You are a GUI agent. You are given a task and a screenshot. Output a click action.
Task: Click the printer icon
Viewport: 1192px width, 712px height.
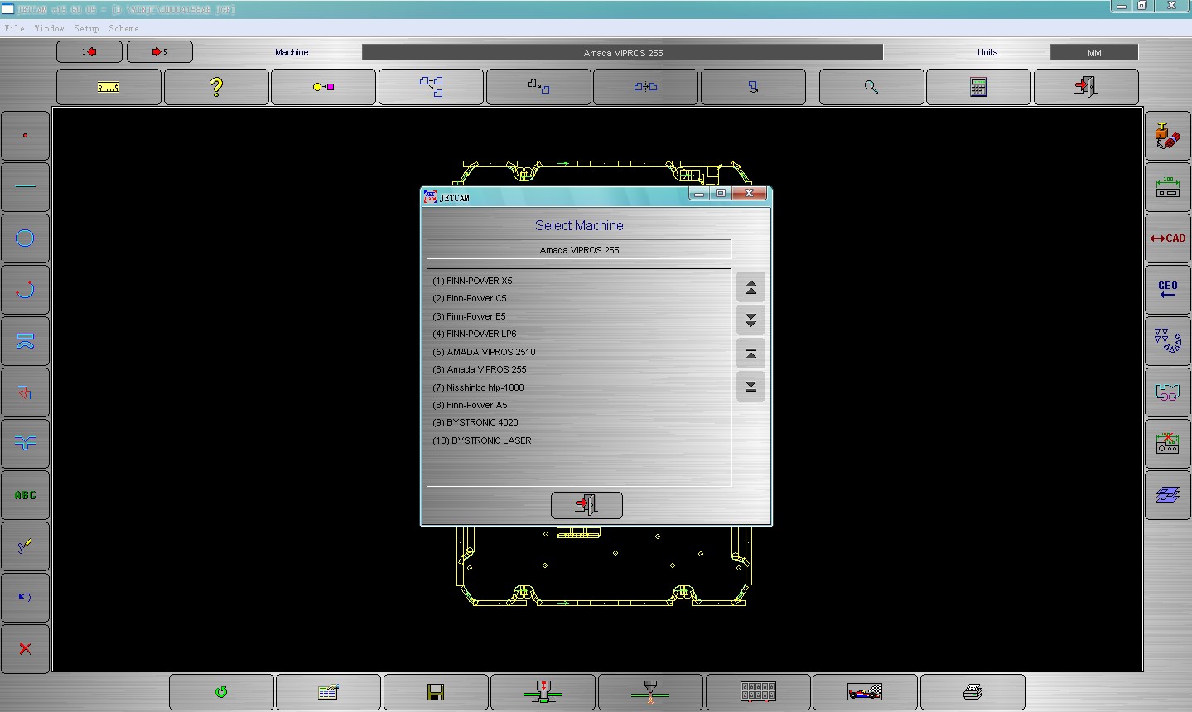[x=972, y=692]
